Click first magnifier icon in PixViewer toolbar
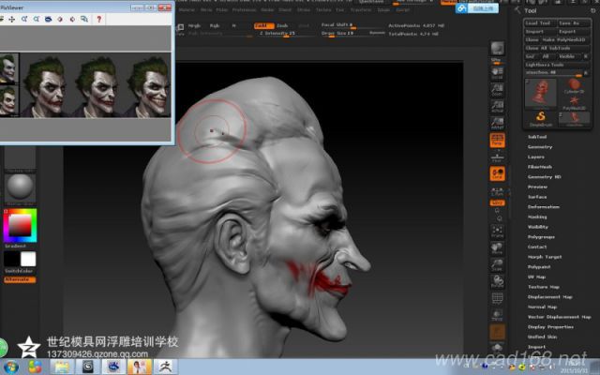The width and height of the screenshot is (600, 375). coord(24,19)
